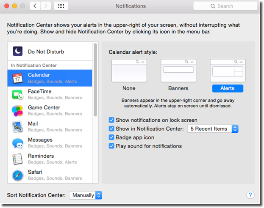Disable Badge app icon checkbox
Screen dimensions: 264x208
111,137
